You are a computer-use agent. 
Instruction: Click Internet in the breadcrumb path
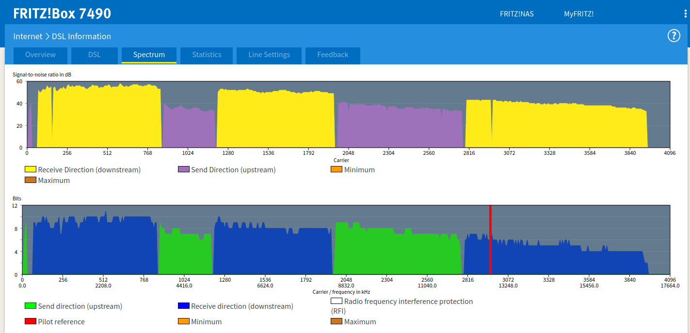[x=28, y=36]
